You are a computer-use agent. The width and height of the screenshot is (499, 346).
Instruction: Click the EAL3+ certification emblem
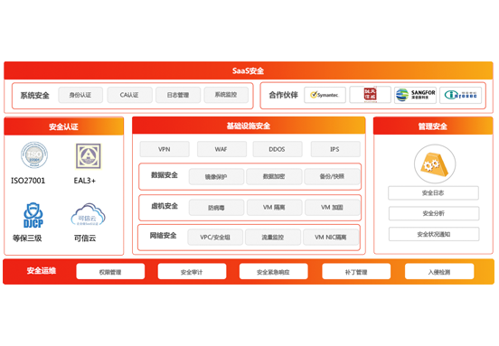(89, 156)
